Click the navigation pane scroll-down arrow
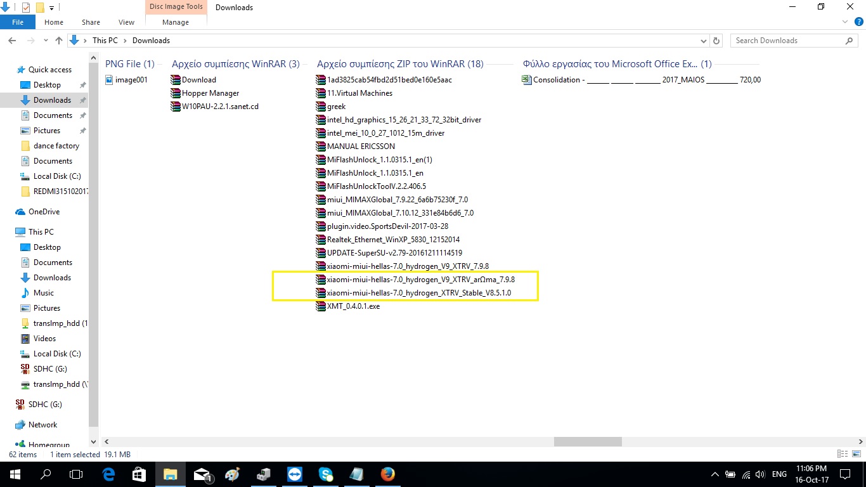This screenshot has height=487, width=866. pyautogui.click(x=94, y=441)
